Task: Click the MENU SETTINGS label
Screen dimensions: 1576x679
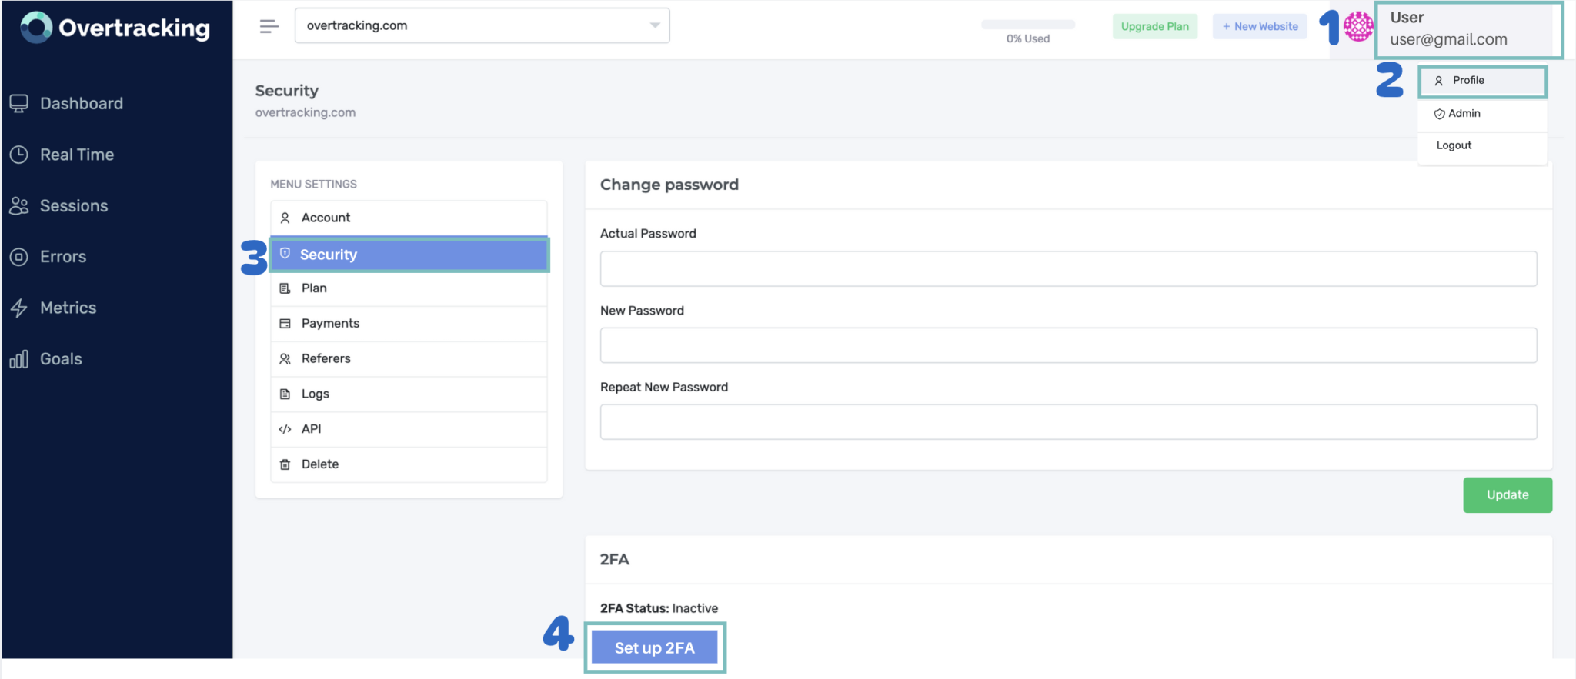Action: pos(313,185)
